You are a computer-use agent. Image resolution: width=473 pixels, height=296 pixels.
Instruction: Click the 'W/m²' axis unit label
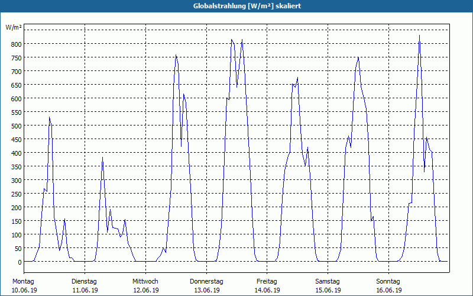coord(14,27)
